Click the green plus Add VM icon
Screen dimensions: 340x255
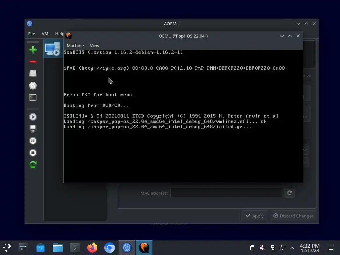point(33,50)
